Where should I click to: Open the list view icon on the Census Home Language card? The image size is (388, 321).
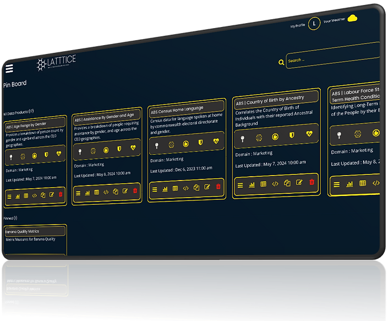[x=155, y=189]
